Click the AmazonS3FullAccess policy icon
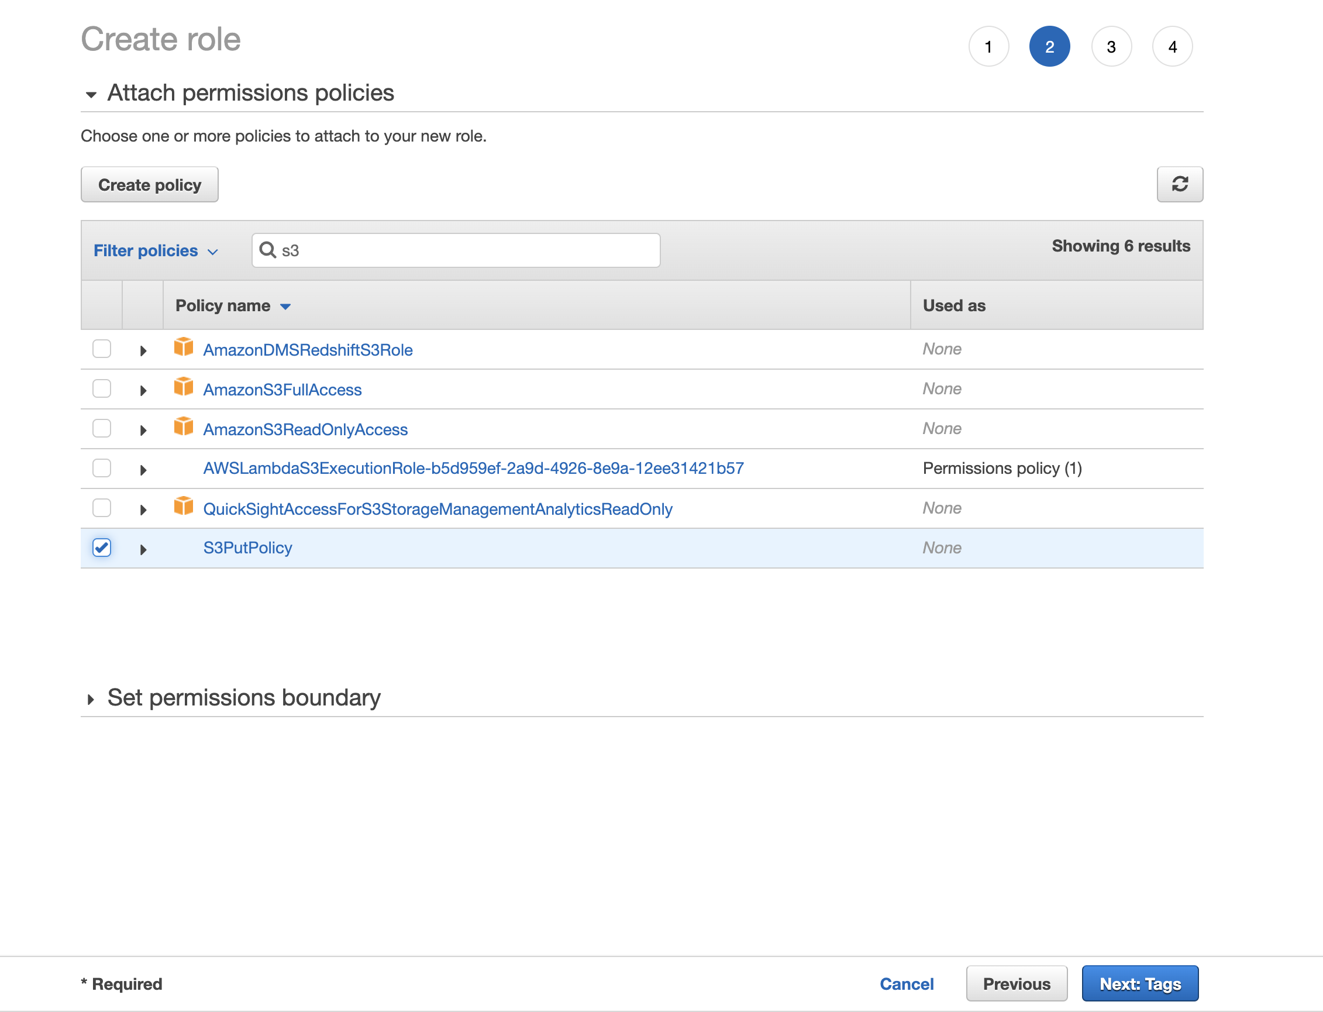 pyautogui.click(x=183, y=387)
